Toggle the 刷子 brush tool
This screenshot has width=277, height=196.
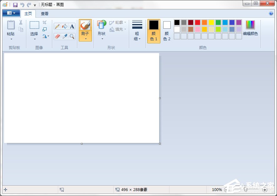(85, 26)
